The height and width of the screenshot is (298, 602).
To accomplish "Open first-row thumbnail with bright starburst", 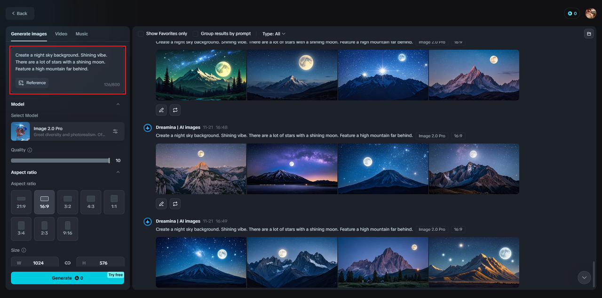I will pyautogui.click(x=383, y=75).
